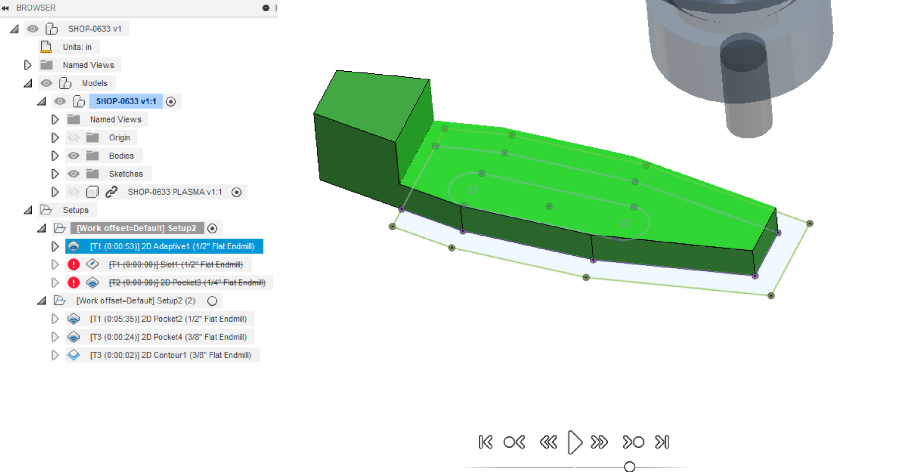Click the simulation speed slider handle
Screen dimensions: 900x472
[x=630, y=467]
